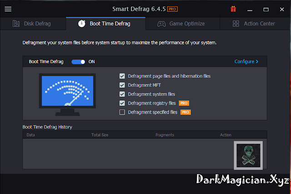Click the Defragment specified files label

153,112
